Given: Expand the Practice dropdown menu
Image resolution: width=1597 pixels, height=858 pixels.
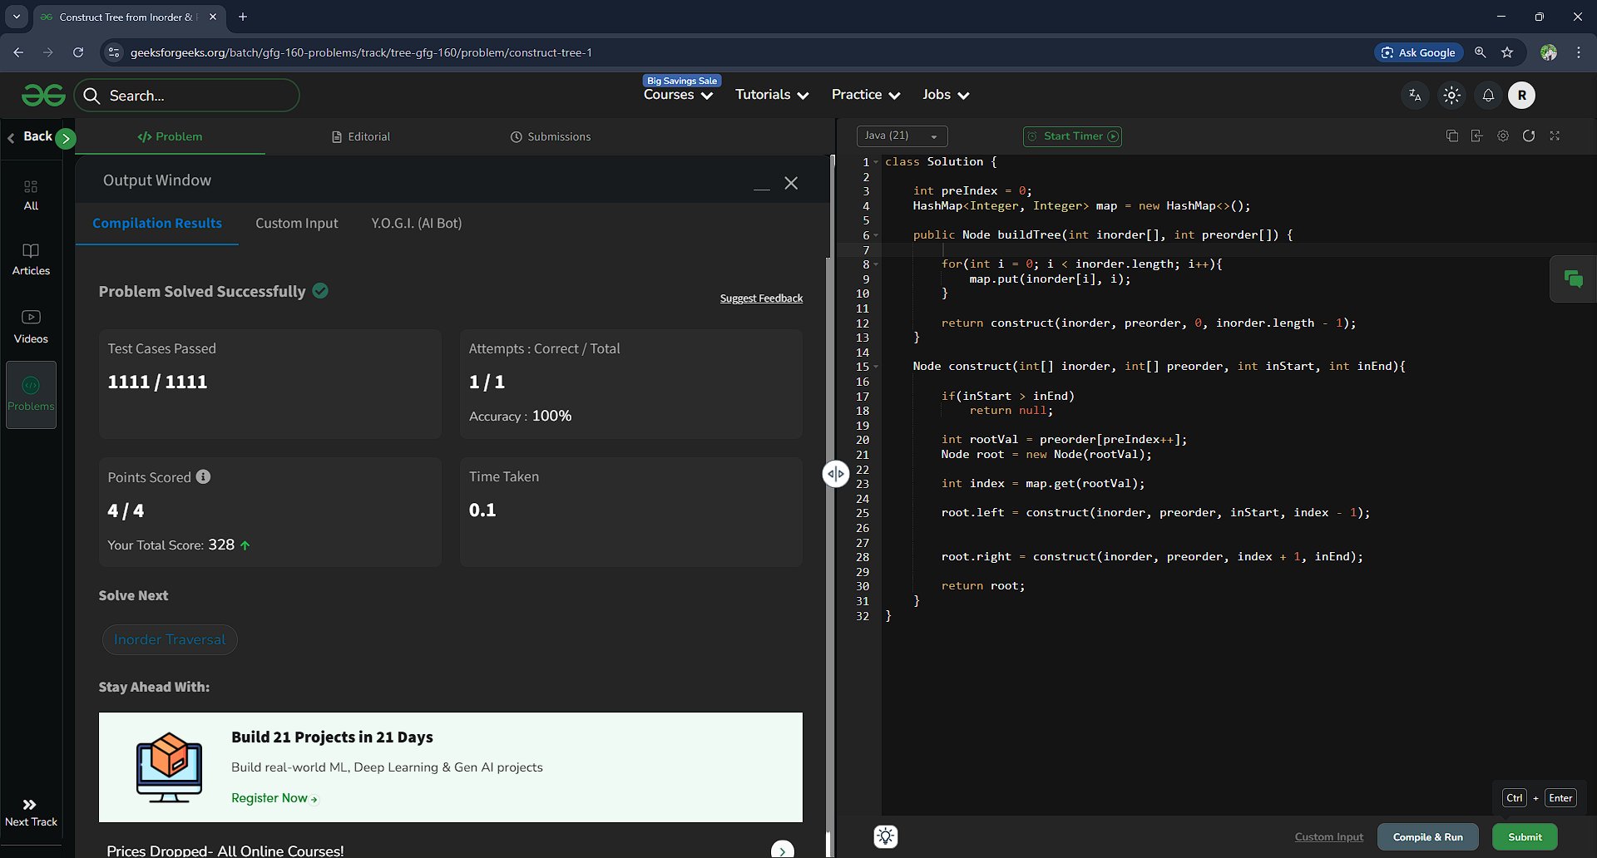Looking at the screenshot, I should (865, 95).
